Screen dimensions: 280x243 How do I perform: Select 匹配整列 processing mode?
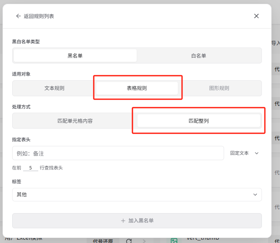[199, 121]
